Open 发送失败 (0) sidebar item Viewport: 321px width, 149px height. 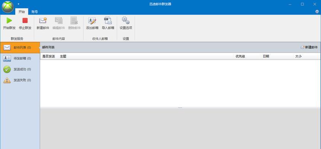[x=20, y=80]
